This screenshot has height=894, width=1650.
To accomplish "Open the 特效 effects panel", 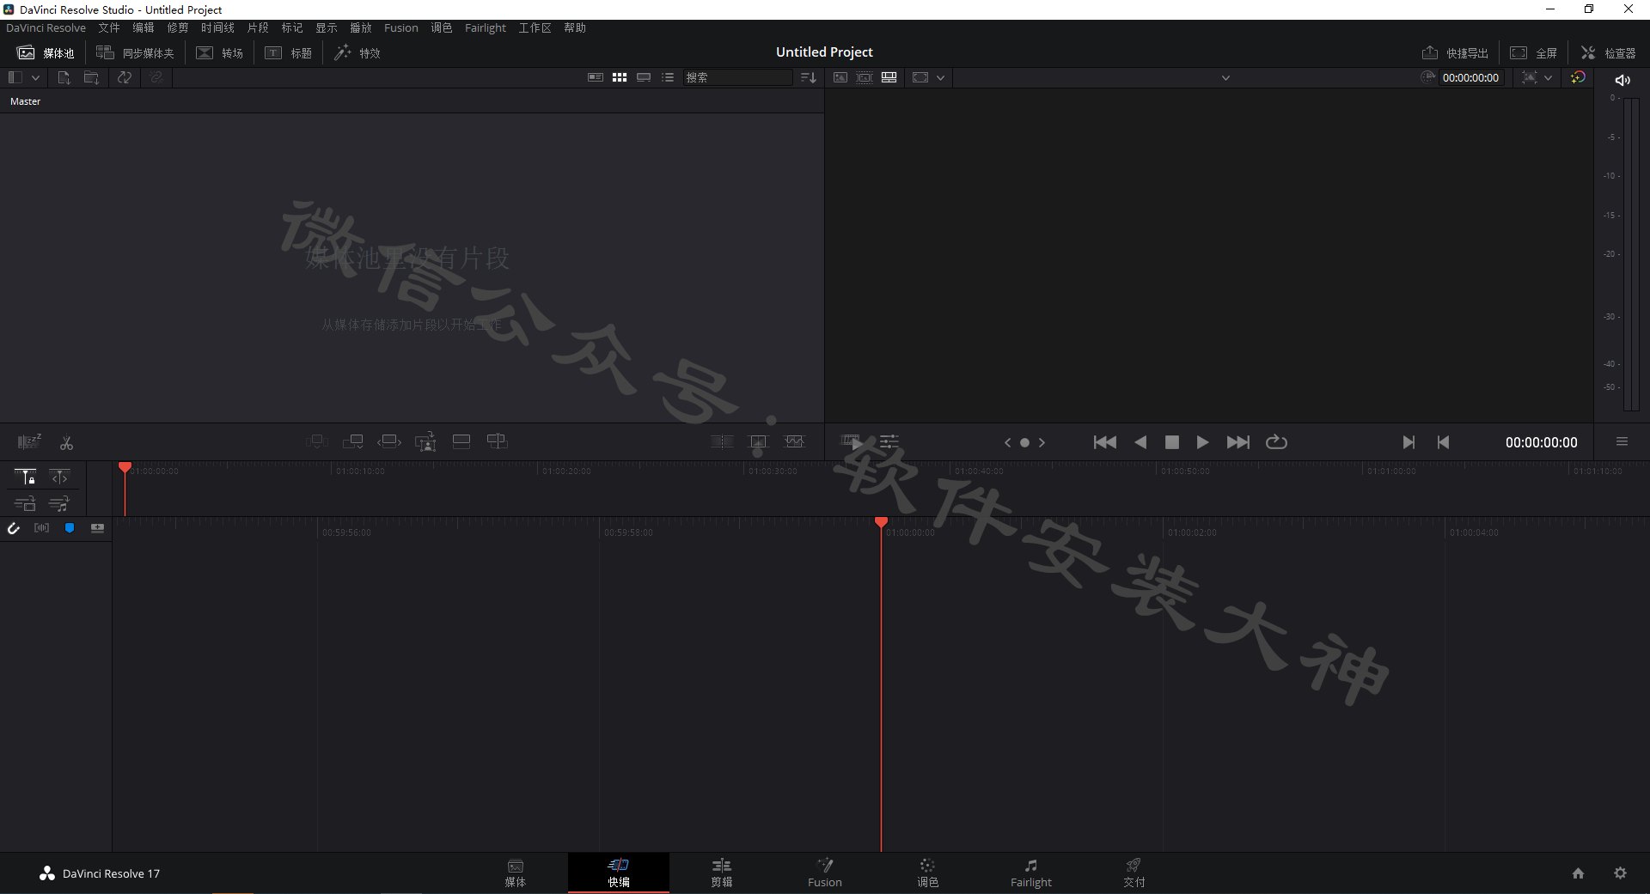I will [x=357, y=52].
